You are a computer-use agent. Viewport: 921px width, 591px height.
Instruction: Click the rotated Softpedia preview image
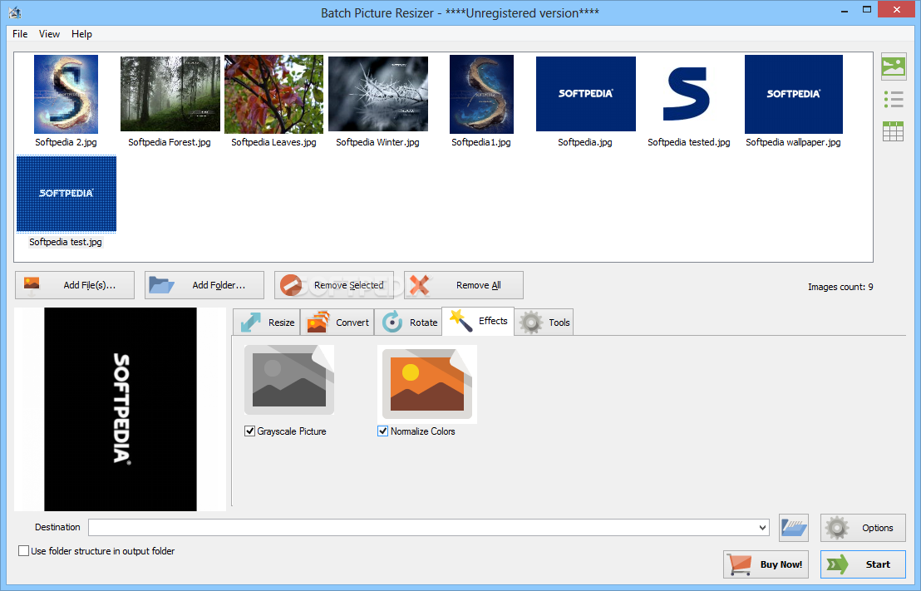pos(121,409)
